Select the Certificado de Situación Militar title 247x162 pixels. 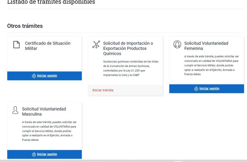click(48, 46)
